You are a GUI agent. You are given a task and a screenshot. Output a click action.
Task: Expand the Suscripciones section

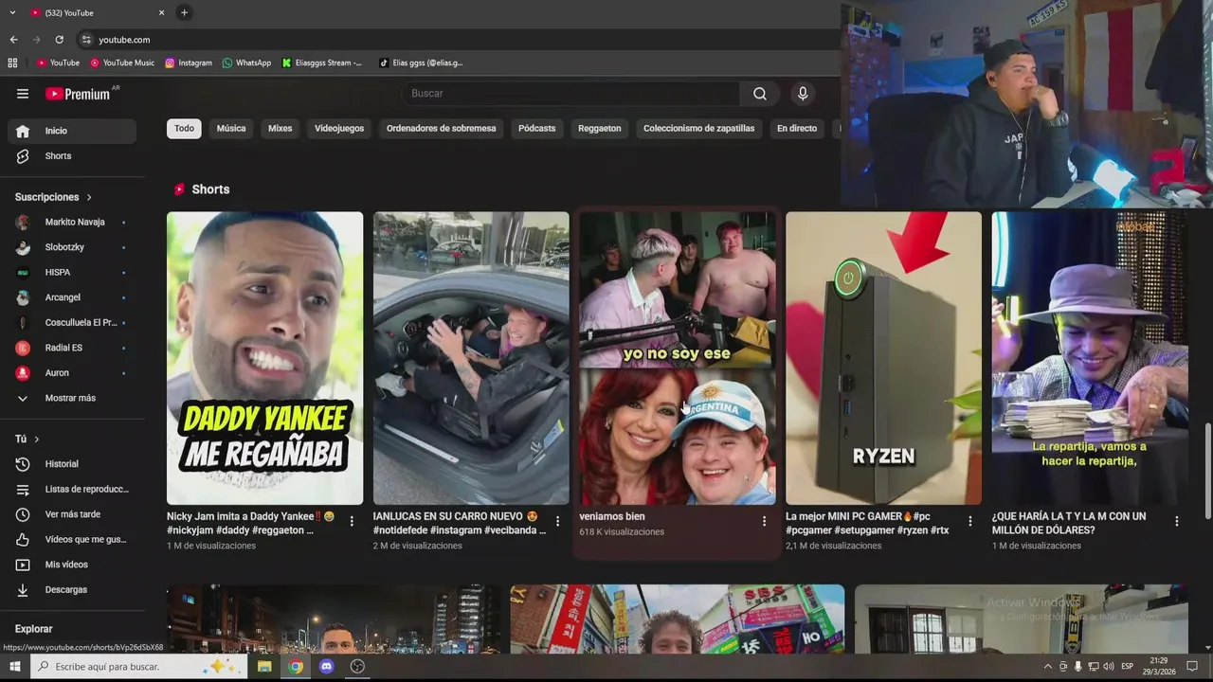click(53, 197)
